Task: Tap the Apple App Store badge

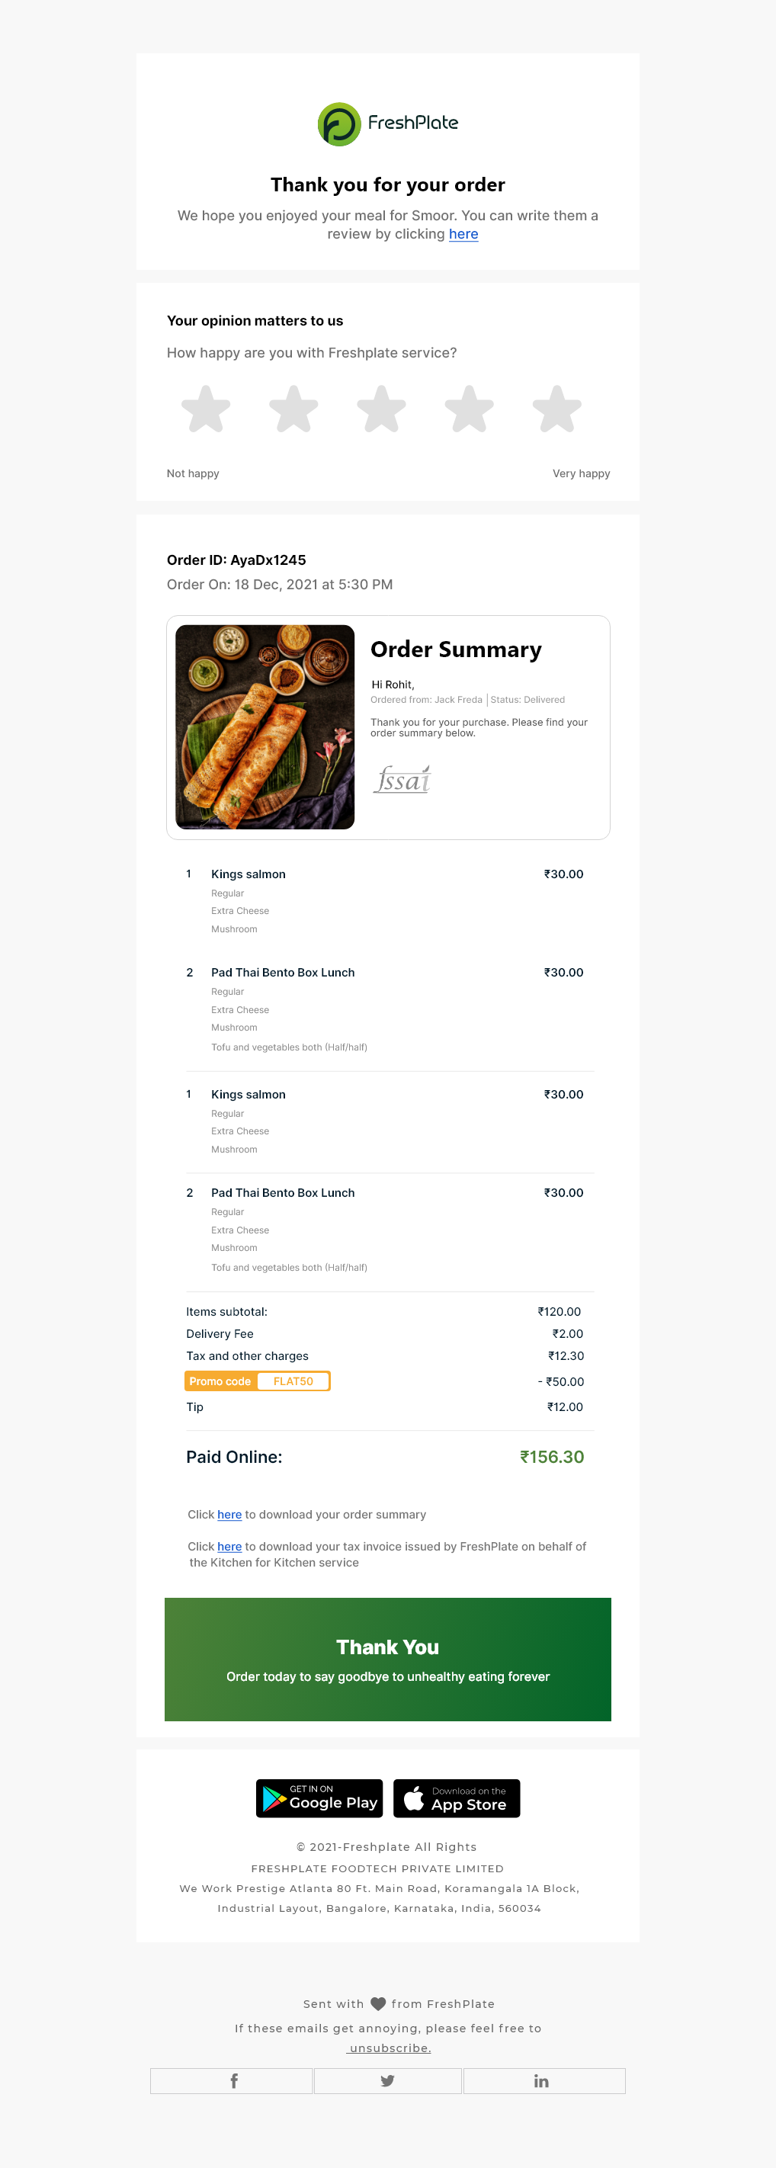Action: pos(456,1798)
